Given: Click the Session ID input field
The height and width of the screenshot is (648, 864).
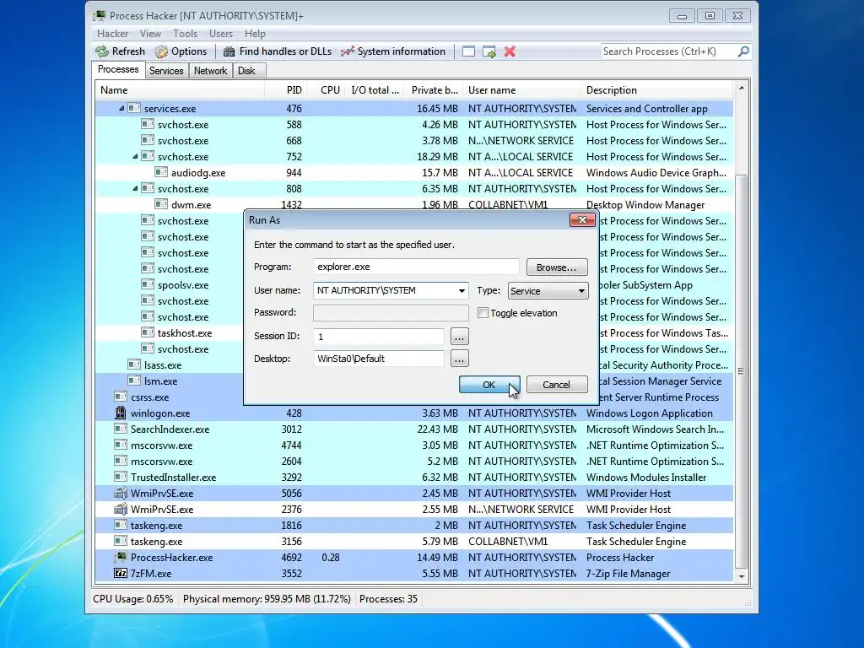Looking at the screenshot, I should pos(379,336).
